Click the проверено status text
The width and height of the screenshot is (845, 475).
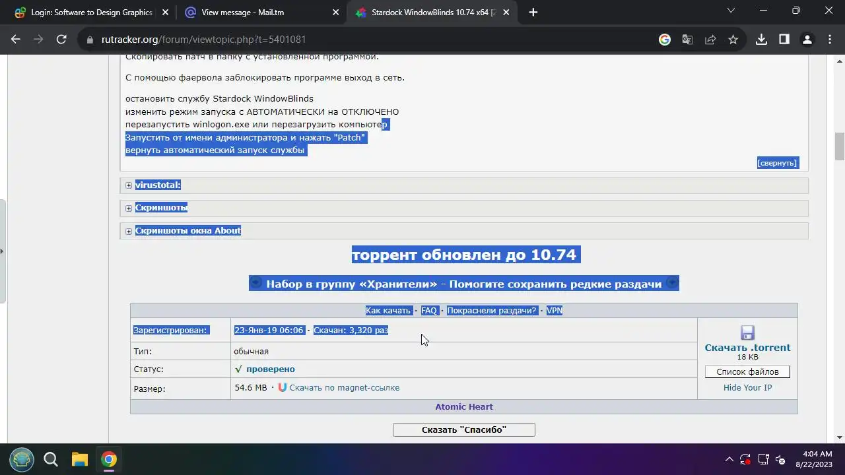click(271, 369)
